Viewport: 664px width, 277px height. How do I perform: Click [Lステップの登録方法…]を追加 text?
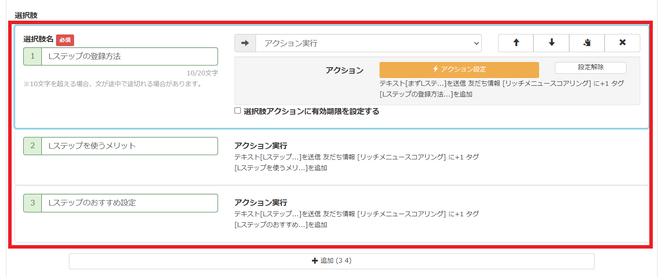[x=426, y=94]
